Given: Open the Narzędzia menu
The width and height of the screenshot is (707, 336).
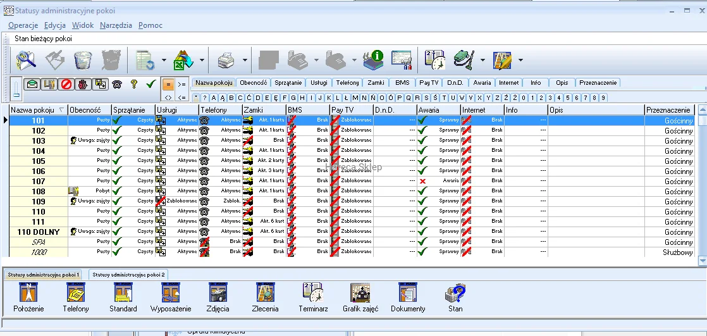Looking at the screenshot, I should click(x=116, y=25).
